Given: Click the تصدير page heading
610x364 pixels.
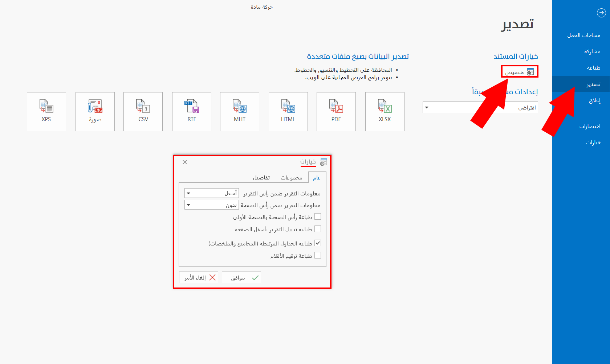Looking at the screenshot, I should pyautogui.click(x=517, y=24).
